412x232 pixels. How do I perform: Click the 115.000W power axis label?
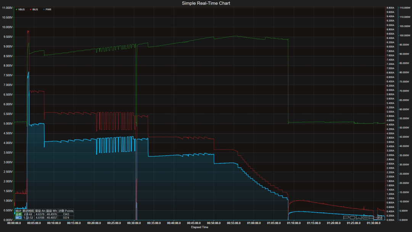pyautogui.click(x=405, y=8)
